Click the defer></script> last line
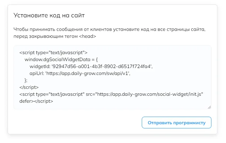The height and width of the screenshot is (143, 226). 36,101
